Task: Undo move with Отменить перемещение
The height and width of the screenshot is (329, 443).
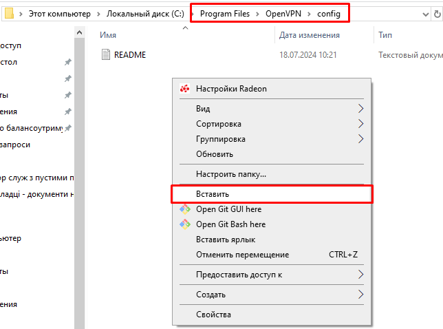Action: (x=242, y=255)
